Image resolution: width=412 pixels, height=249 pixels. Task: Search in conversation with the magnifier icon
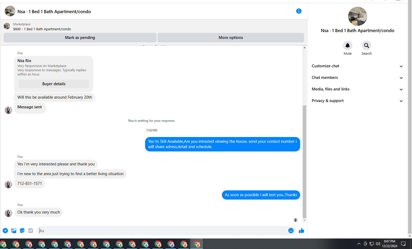point(366,45)
